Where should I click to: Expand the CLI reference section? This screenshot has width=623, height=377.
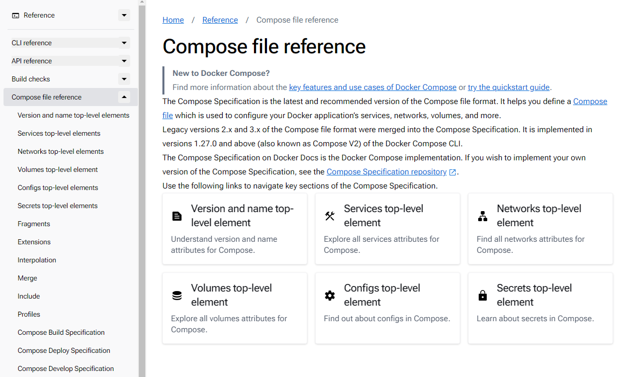coord(124,43)
